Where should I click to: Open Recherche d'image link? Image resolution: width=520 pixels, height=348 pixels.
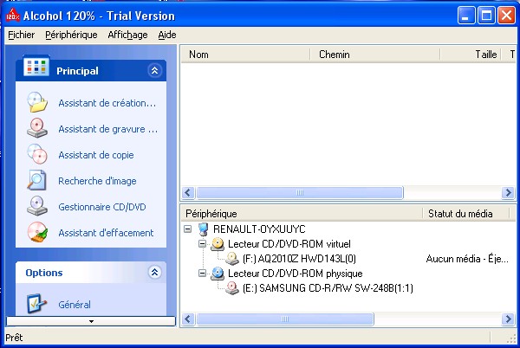click(x=97, y=181)
